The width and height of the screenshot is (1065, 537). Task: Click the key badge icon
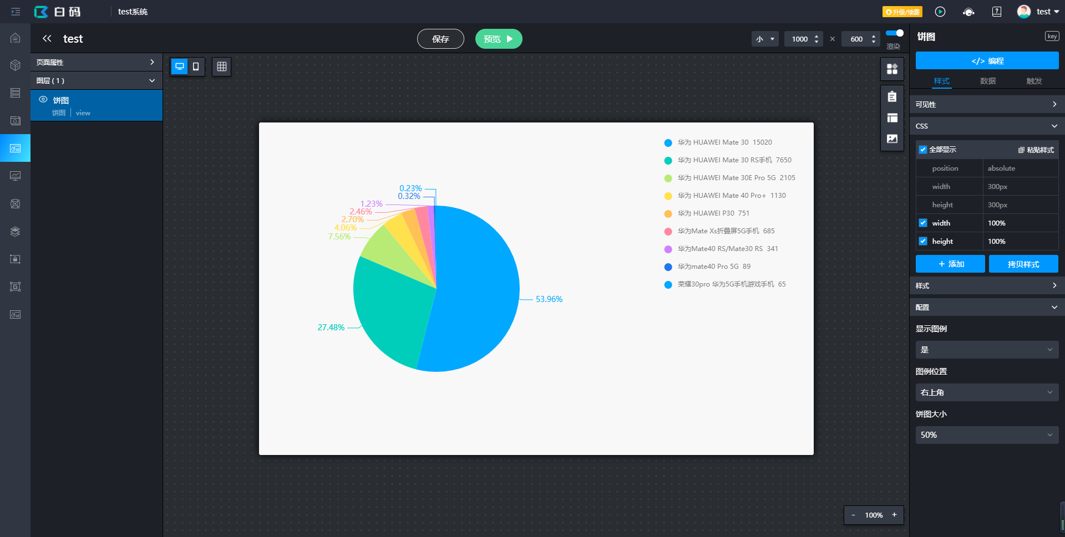click(x=1052, y=37)
